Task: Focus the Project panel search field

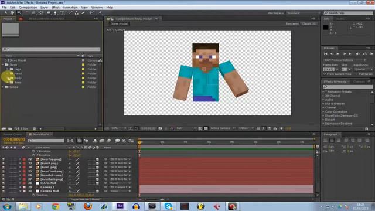Action: (52, 49)
